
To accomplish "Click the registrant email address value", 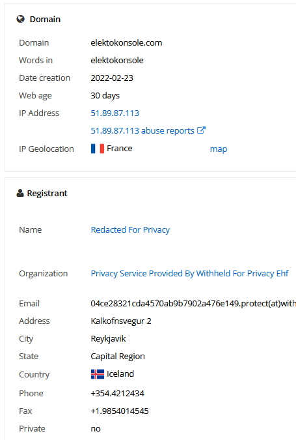I will pyautogui.click(x=193, y=304).
